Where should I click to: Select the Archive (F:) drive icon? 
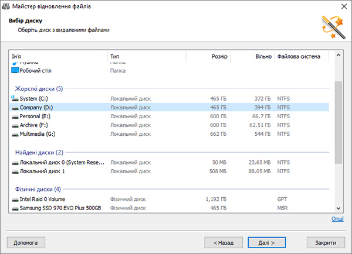pos(15,125)
